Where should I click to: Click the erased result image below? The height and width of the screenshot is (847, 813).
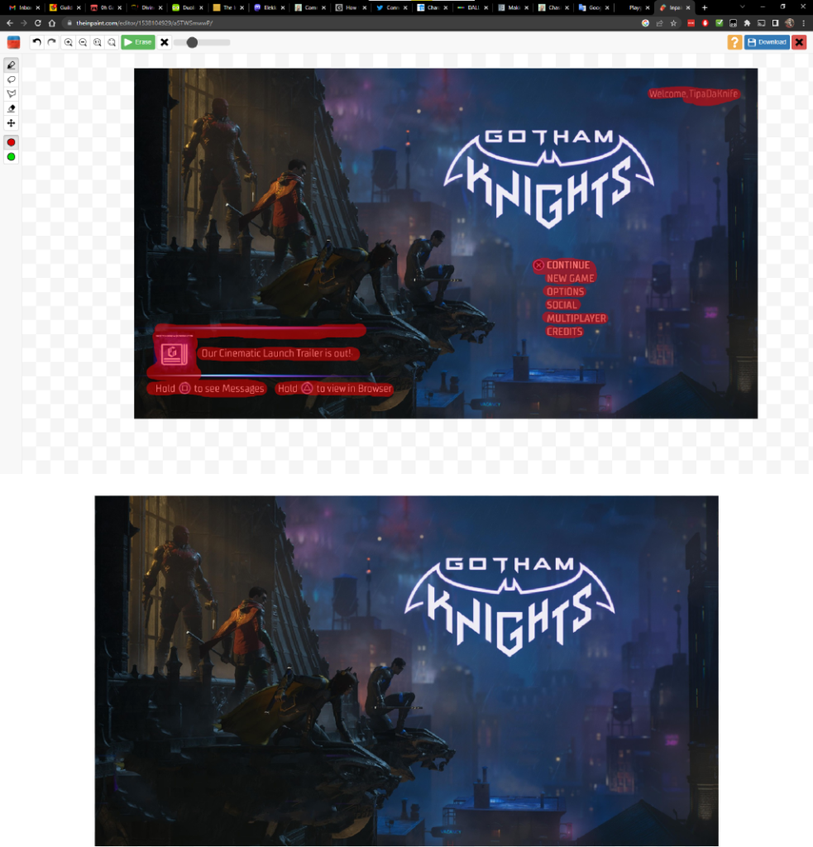coord(406,671)
